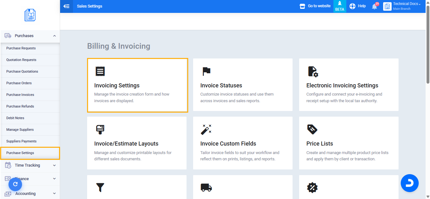Click the Price Lists tag icon
430x199 pixels.
click(312, 129)
